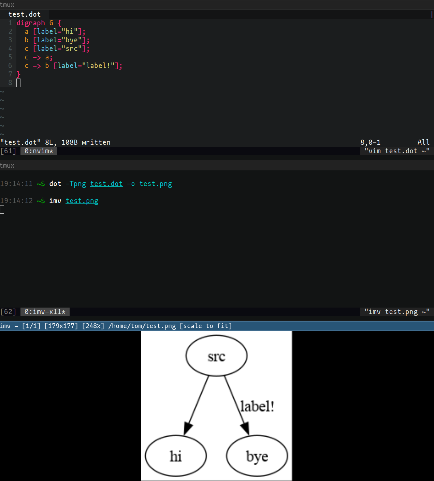The height and width of the screenshot is (481, 434).
Task: Click the "hi" string on line 2
Action: coord(70,31)
